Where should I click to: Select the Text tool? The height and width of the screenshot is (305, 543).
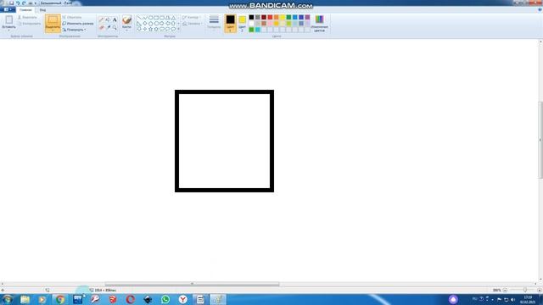(115, 20)
